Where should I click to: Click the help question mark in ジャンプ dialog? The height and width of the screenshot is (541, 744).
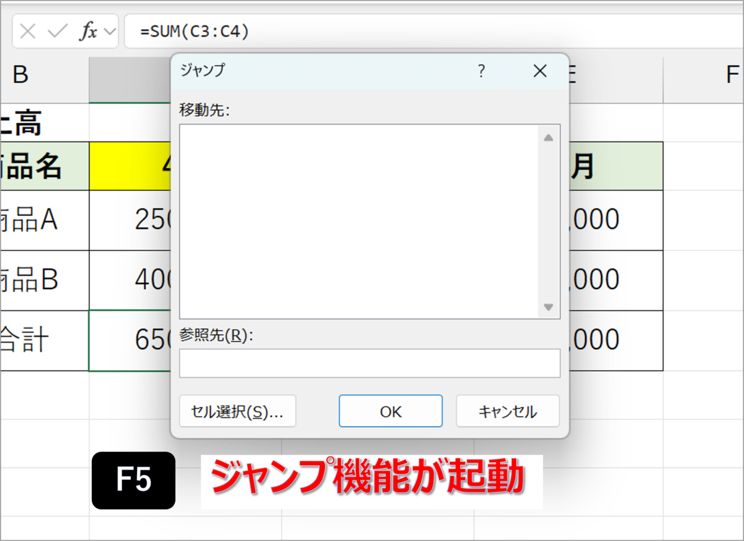point(481,71)
